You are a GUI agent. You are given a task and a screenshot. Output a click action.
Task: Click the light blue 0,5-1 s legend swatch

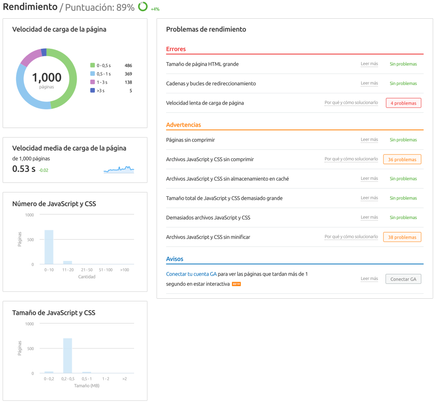[92, 74]
